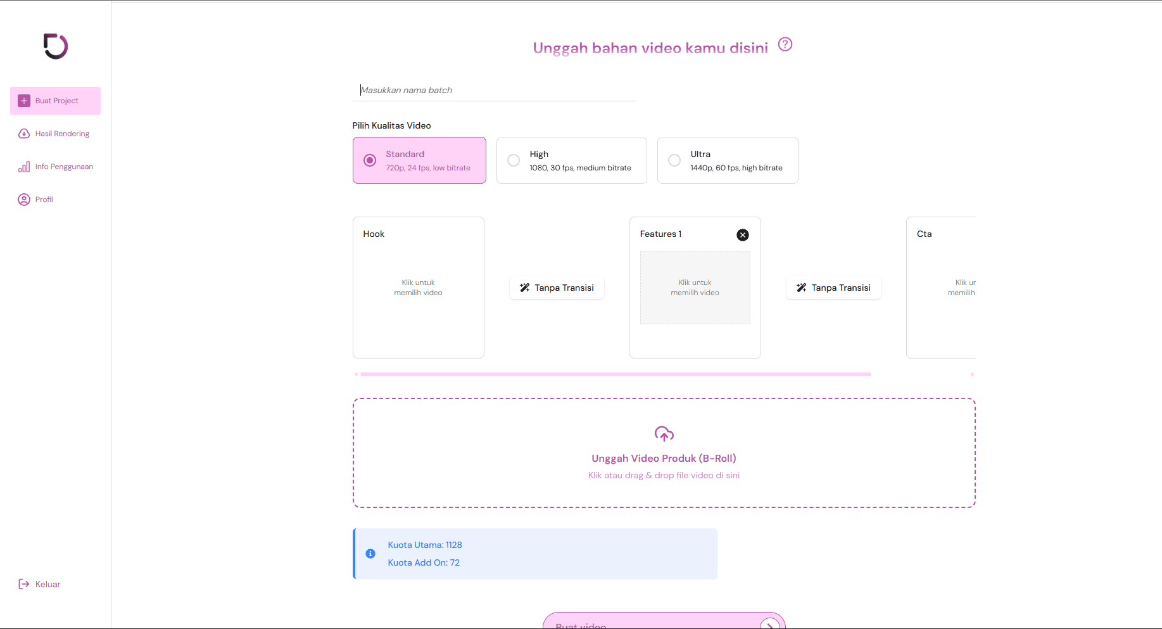Click the download icon beside Hasil Rendering

pos(24,134)
